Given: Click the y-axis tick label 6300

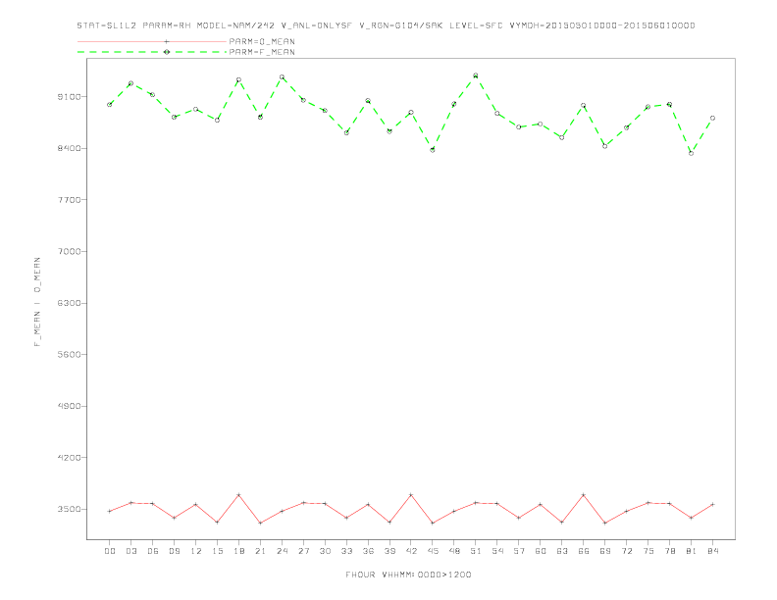Looking at the screenshot, I should 69,303.
